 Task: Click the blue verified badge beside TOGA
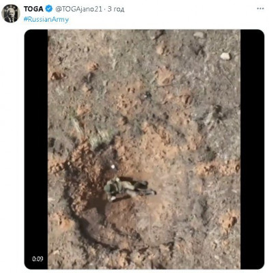click(49, 9)
